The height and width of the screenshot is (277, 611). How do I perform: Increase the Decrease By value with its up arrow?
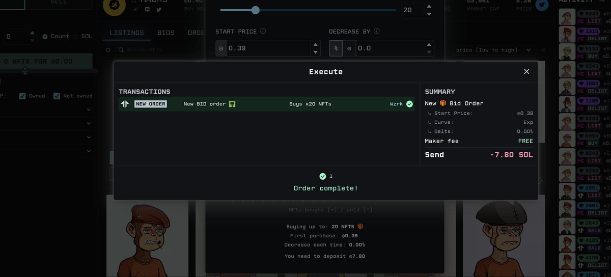pos(429,45)
